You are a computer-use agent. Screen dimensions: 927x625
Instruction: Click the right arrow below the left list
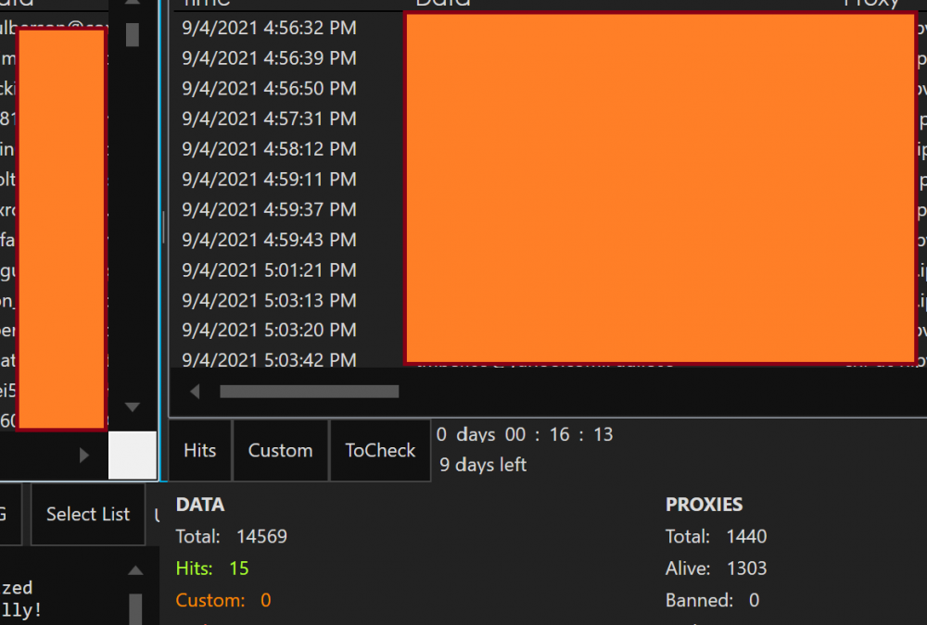tap(84, 455)
